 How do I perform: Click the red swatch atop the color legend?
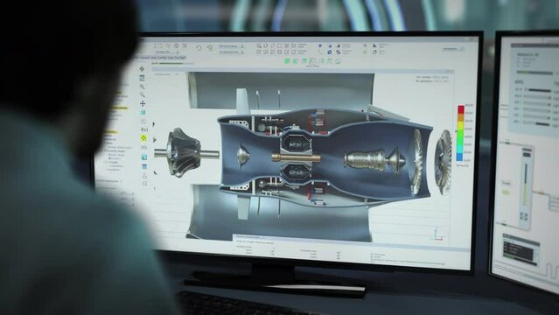coord(461,109)
